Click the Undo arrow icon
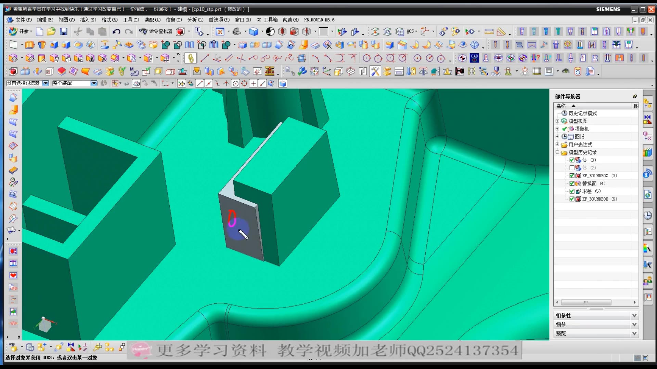The image size is (657, 369). [116, 32]
